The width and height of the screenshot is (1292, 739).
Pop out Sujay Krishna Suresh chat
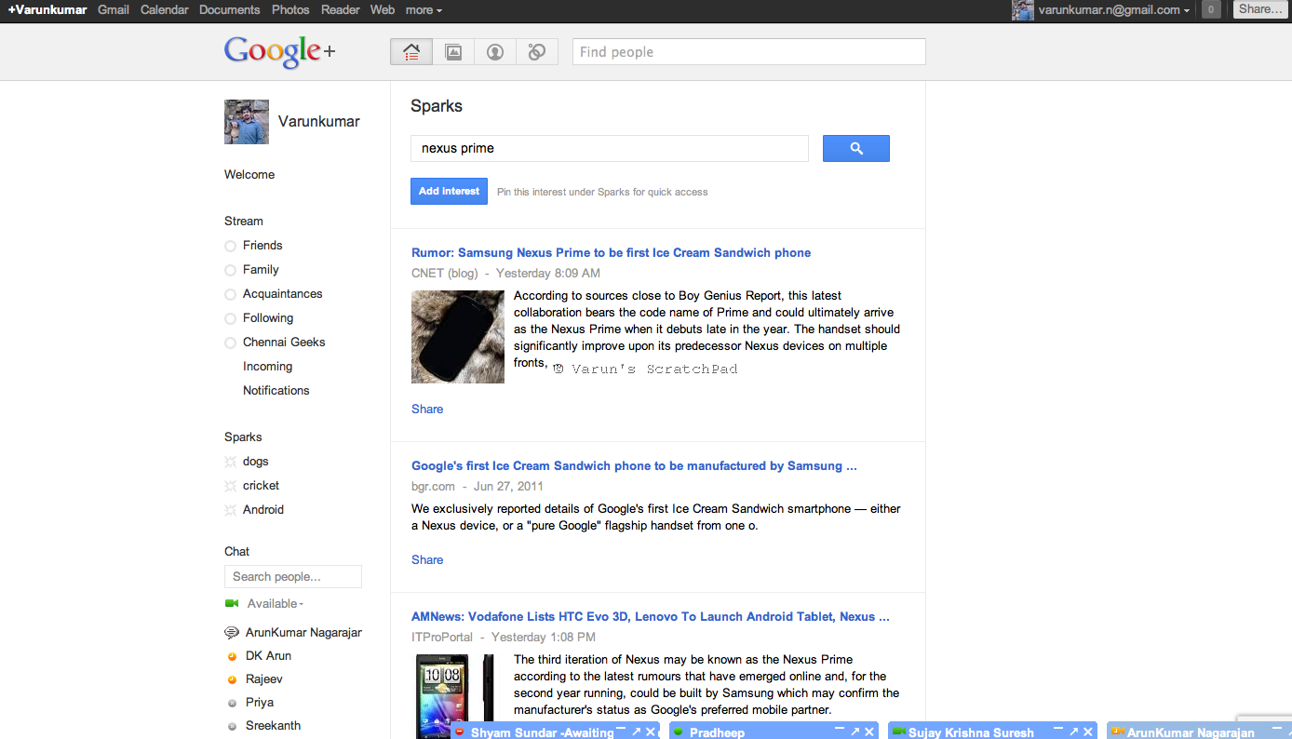pyautogui.click(x=1073, y=732)
